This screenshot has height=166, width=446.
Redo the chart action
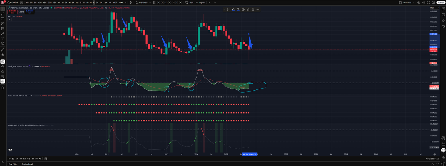click(x=214, y=3)
